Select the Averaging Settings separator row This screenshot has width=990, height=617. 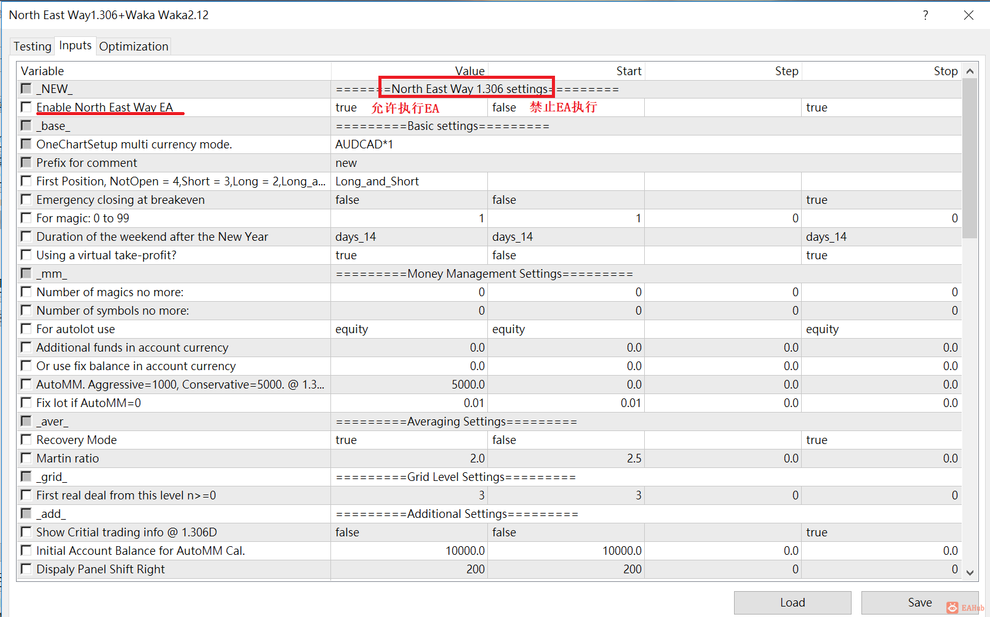(489, 421)
